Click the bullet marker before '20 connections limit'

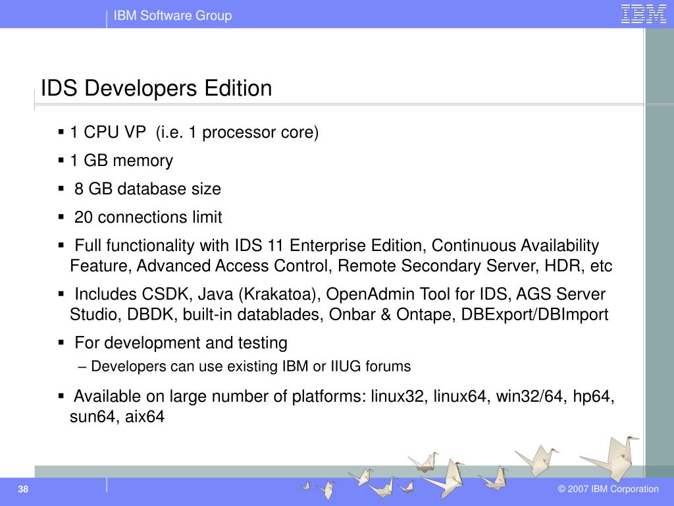coord(61,217)
